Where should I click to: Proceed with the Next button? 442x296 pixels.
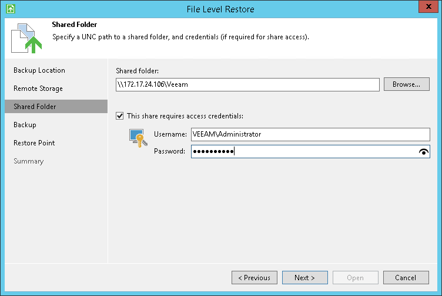tap(304, 278)
